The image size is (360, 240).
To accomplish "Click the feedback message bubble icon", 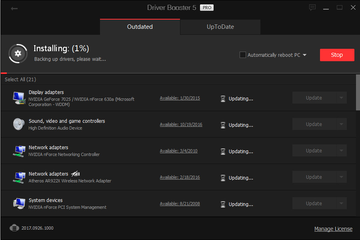I will pyautogui.click(x=312, y=7).
